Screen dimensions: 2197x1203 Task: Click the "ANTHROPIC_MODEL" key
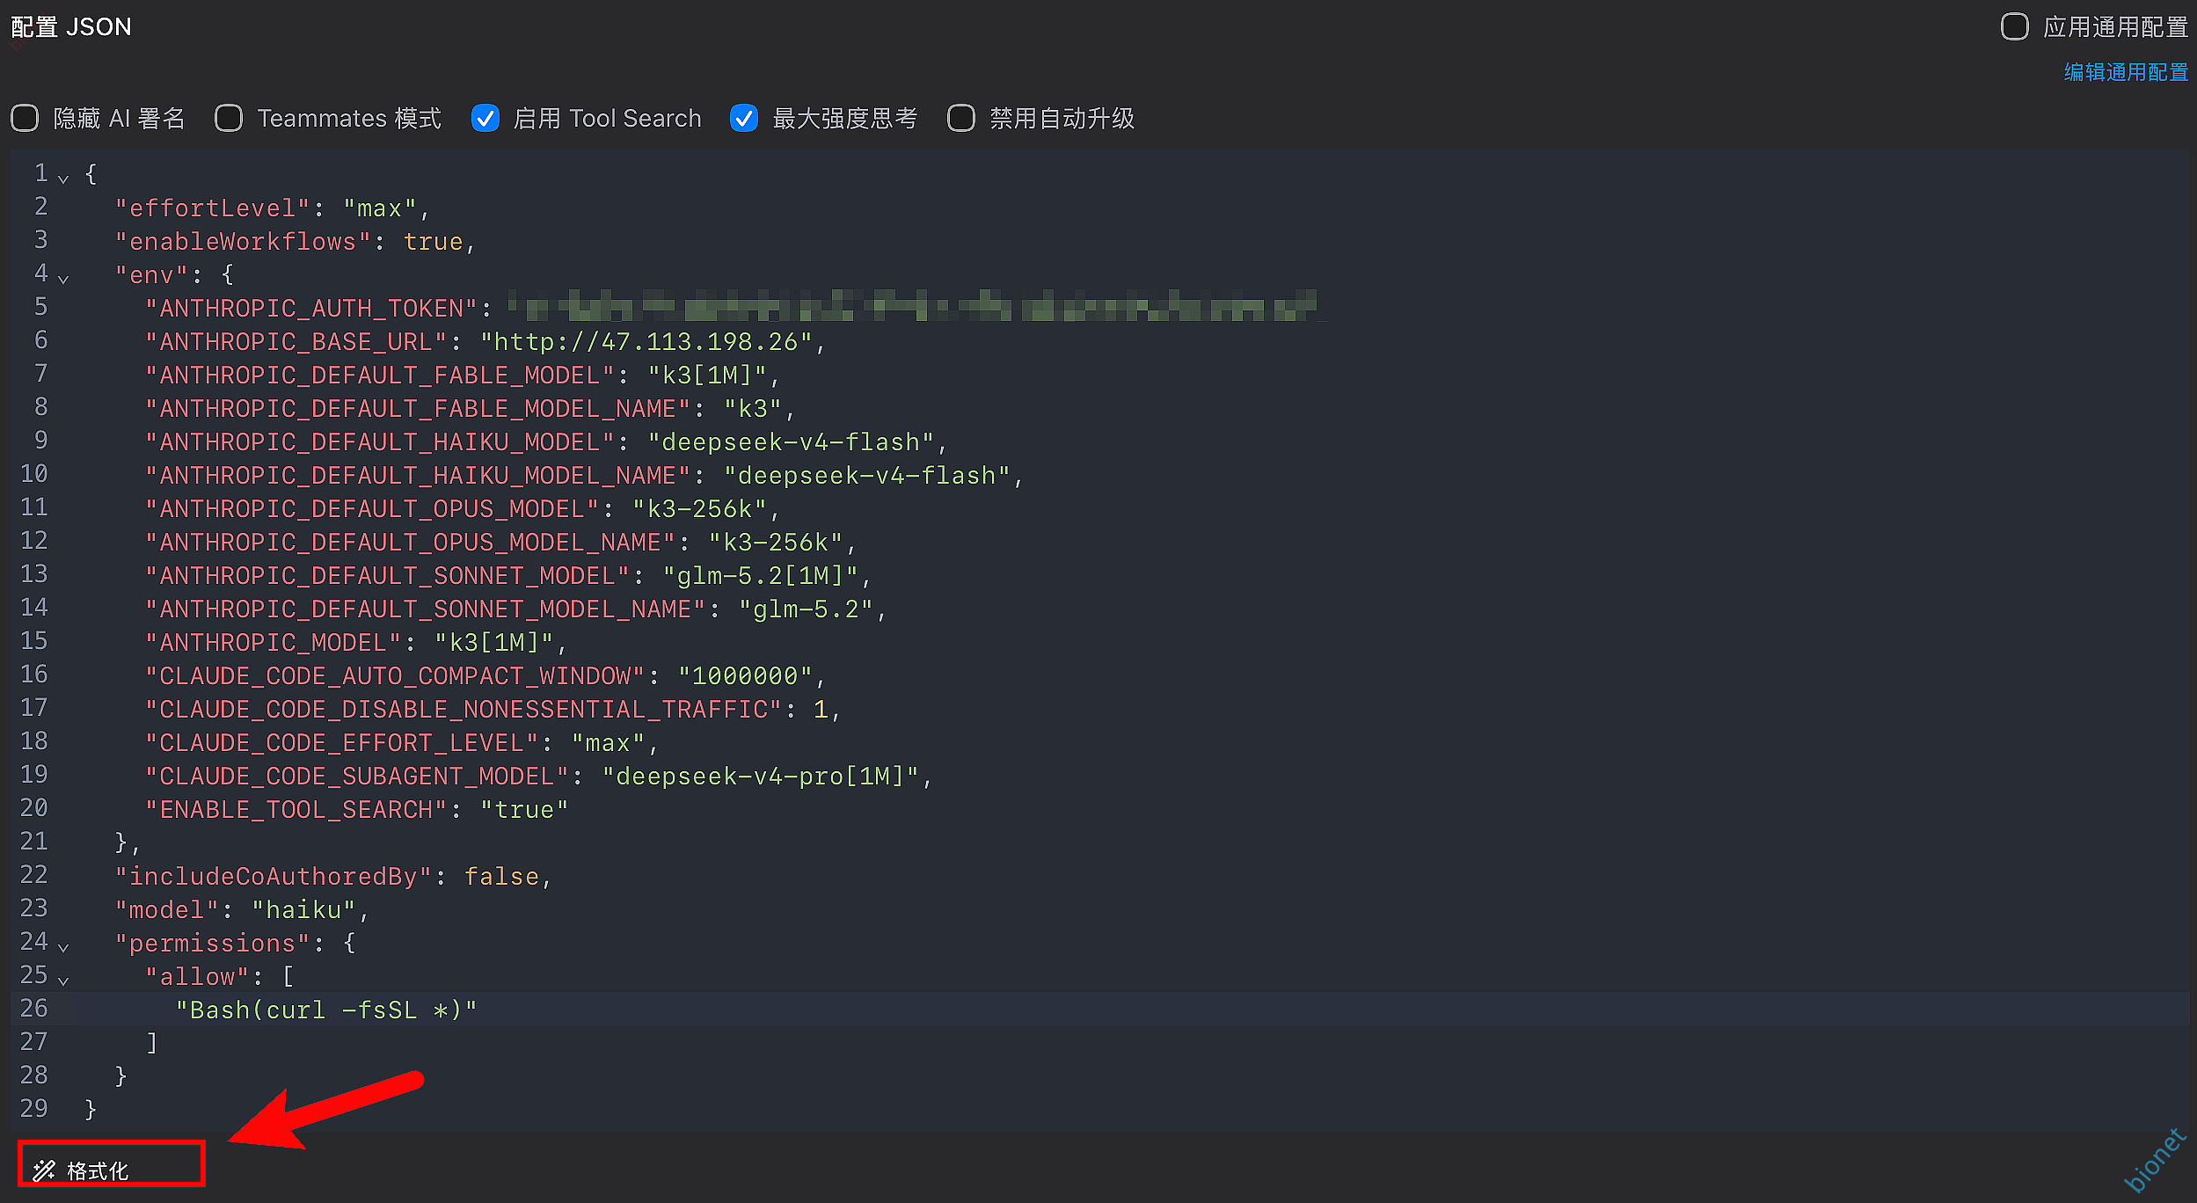pos(274,643)
